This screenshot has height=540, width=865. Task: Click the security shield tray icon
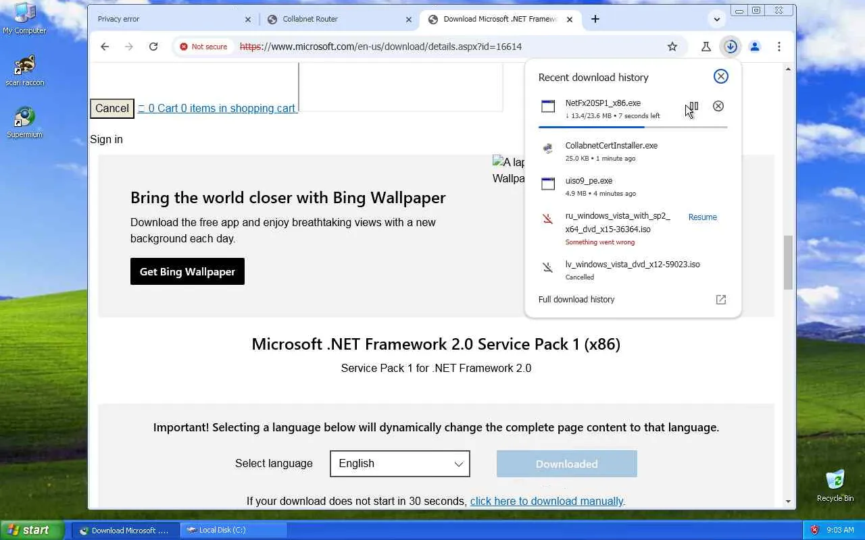click(814, 531)
